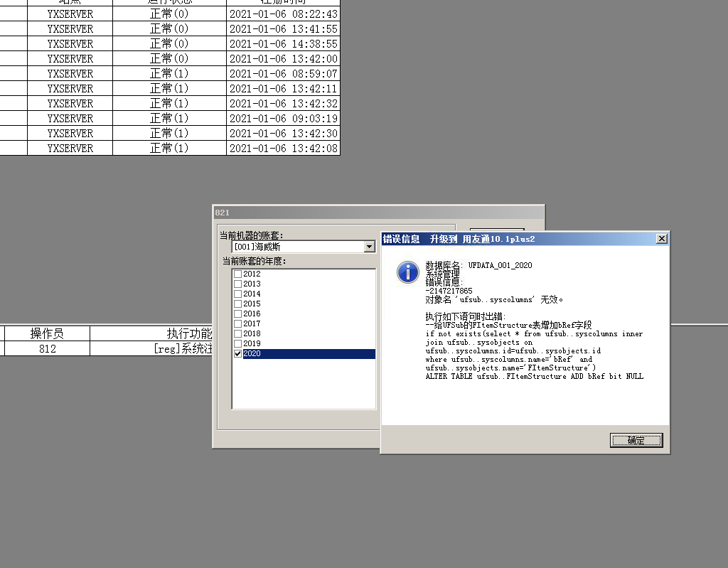Click timestamp 2021-01-06 13:41:55
The image size is (728, 568).
[283, 29]
